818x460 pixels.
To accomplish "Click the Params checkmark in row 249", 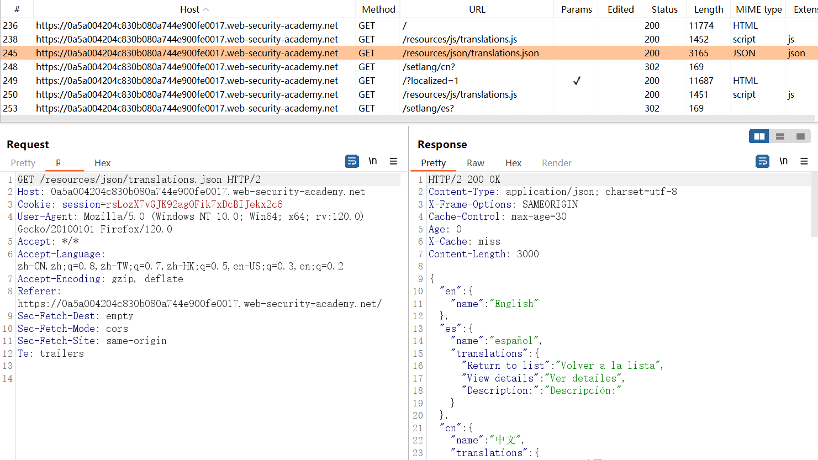I will point(576,81).
